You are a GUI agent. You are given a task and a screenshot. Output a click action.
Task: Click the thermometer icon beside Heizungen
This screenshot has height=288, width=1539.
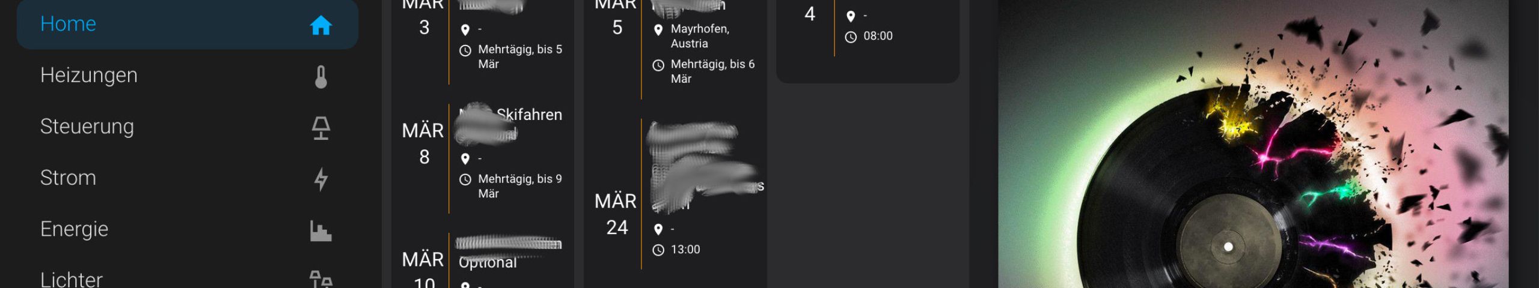320,77
